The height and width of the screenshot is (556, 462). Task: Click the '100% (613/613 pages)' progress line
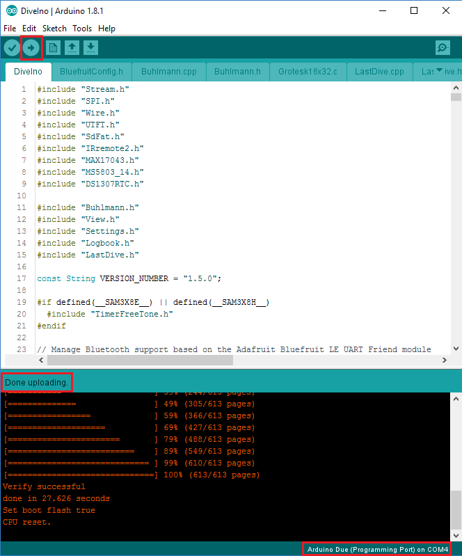pyautogui.click(x=132, y=475)
